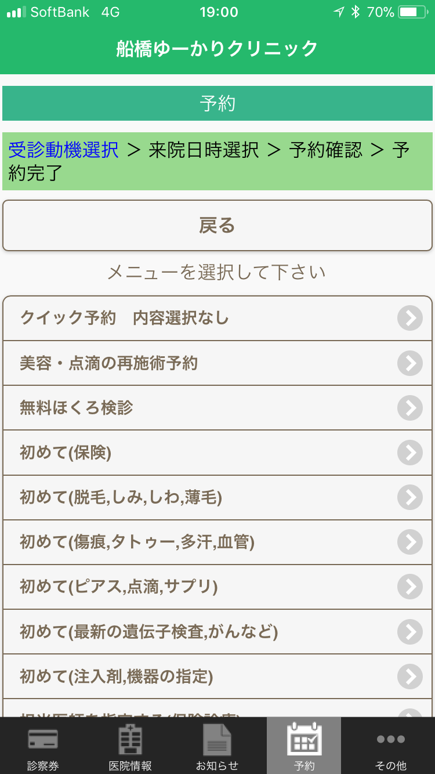
Task: Select 初めて(最新の遺伝子検査,がんなど) menu item
Action: (x=149, y=631)
